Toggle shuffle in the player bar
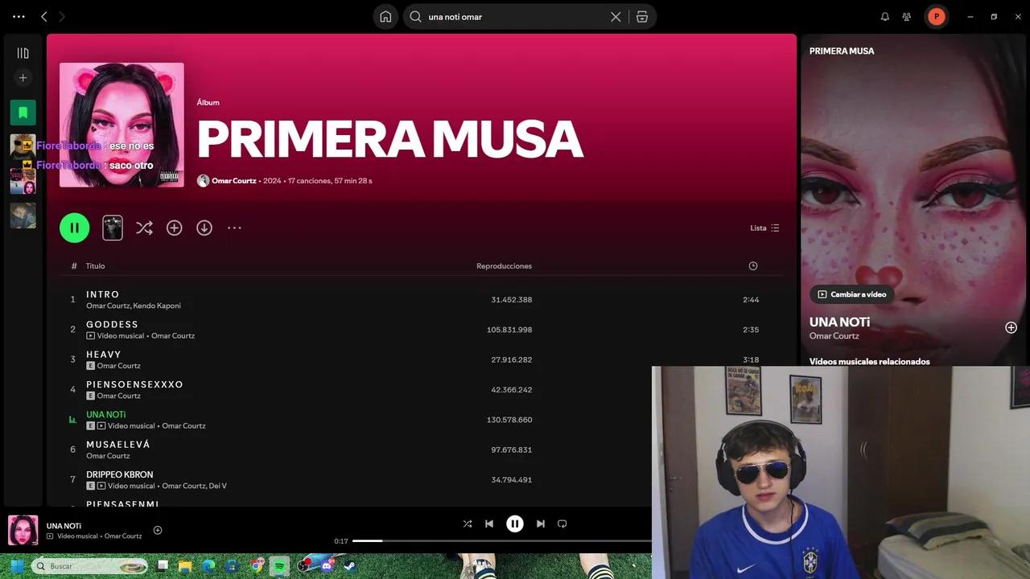This screenshot has height=579, width=1030. (x=468, y=524)
